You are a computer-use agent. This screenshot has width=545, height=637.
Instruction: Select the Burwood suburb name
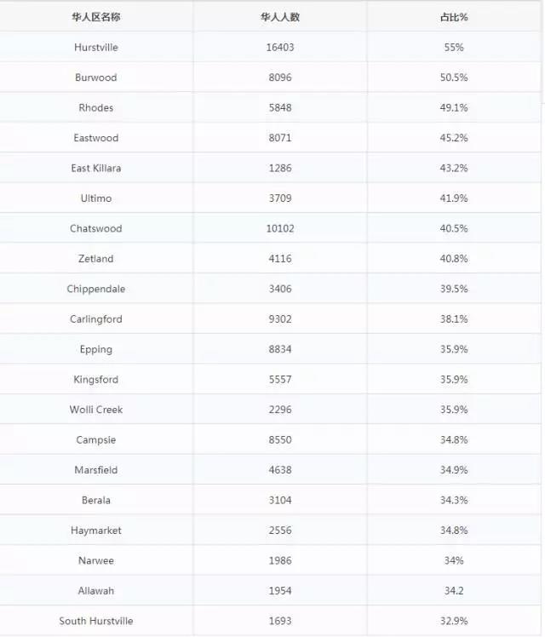pyautogui.click(x=96, y=77)
